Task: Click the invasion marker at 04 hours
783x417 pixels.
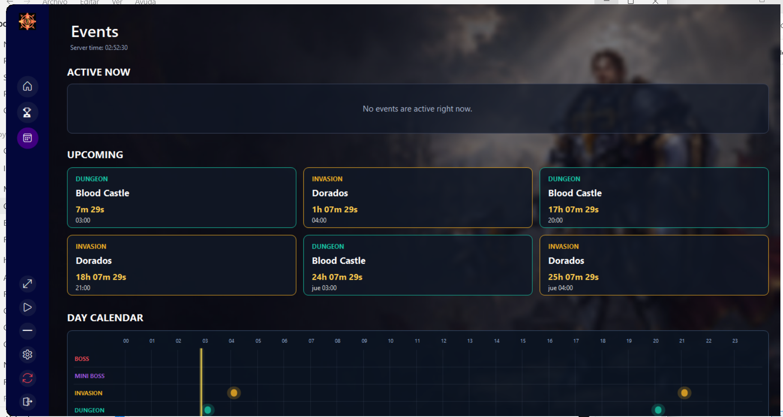Action: 234,393
